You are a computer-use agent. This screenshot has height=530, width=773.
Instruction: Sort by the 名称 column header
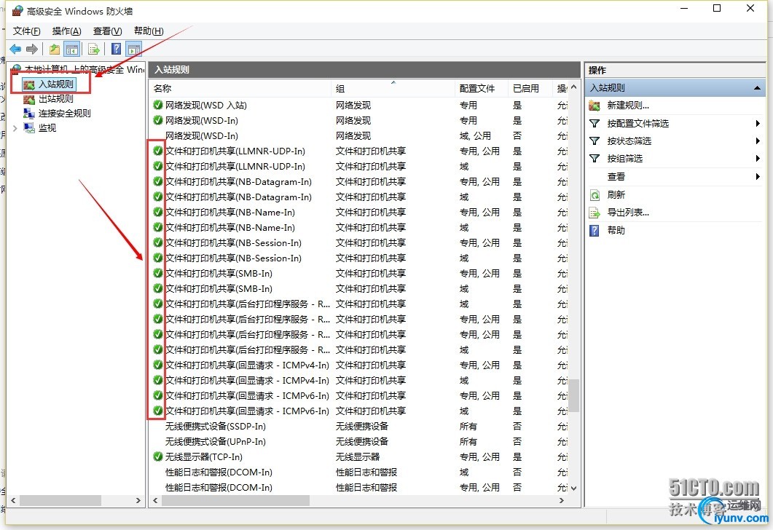(x=240, y=89)
